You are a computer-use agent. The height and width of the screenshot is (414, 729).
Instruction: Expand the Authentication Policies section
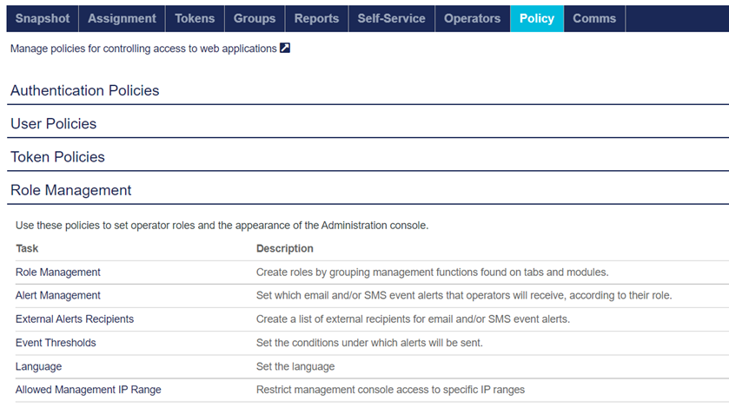click(85, 90)
